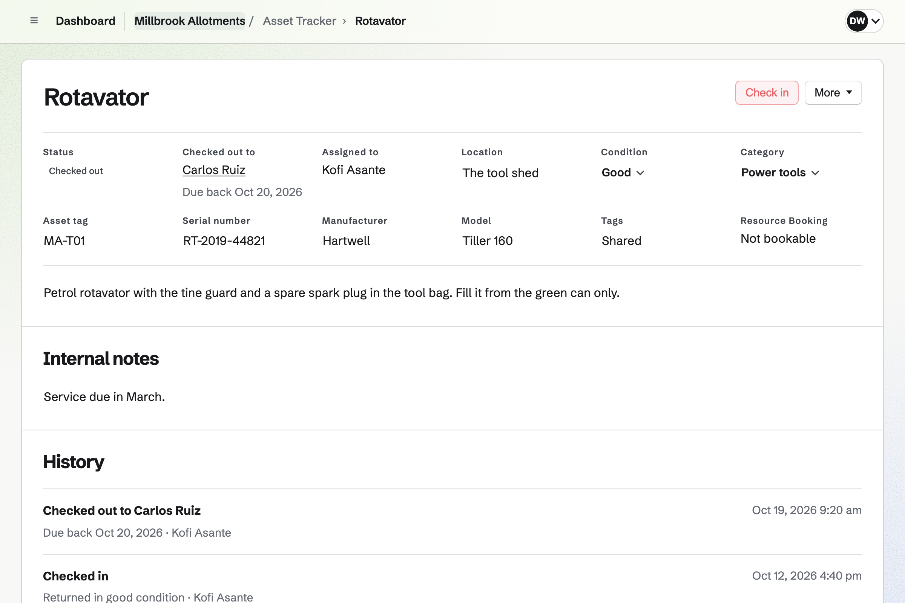Open the DW user avatar menu
Screen dimensions: 905x603
coord(864,21)
